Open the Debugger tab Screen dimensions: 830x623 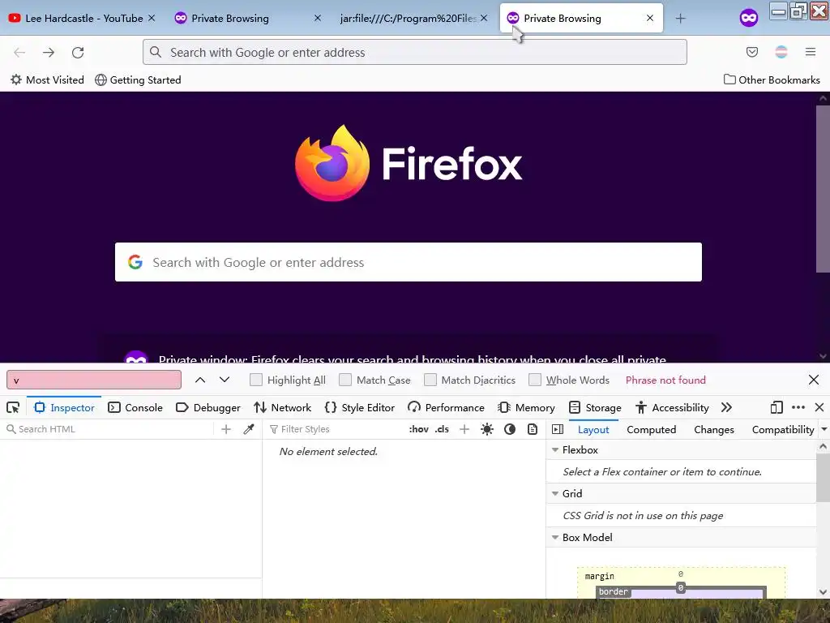[208, 407]
